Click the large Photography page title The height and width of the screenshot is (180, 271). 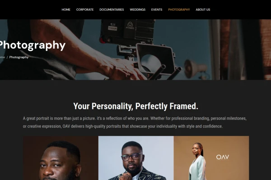pyautogui.click(x=32, y=45)
